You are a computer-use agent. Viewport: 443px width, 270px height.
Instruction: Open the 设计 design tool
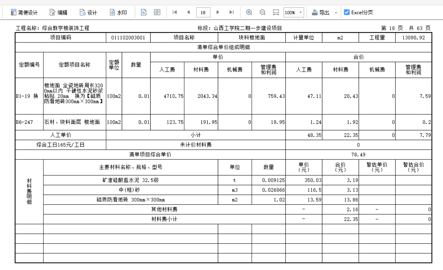coord(88,12)
